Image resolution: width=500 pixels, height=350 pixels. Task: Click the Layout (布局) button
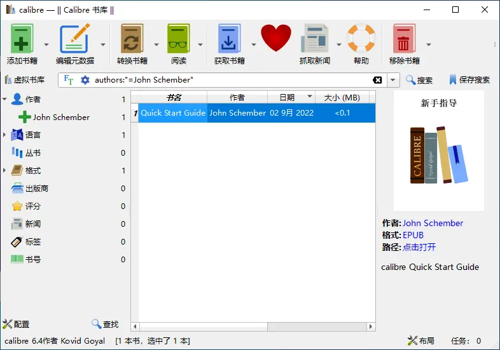click(x=421, y=340)
